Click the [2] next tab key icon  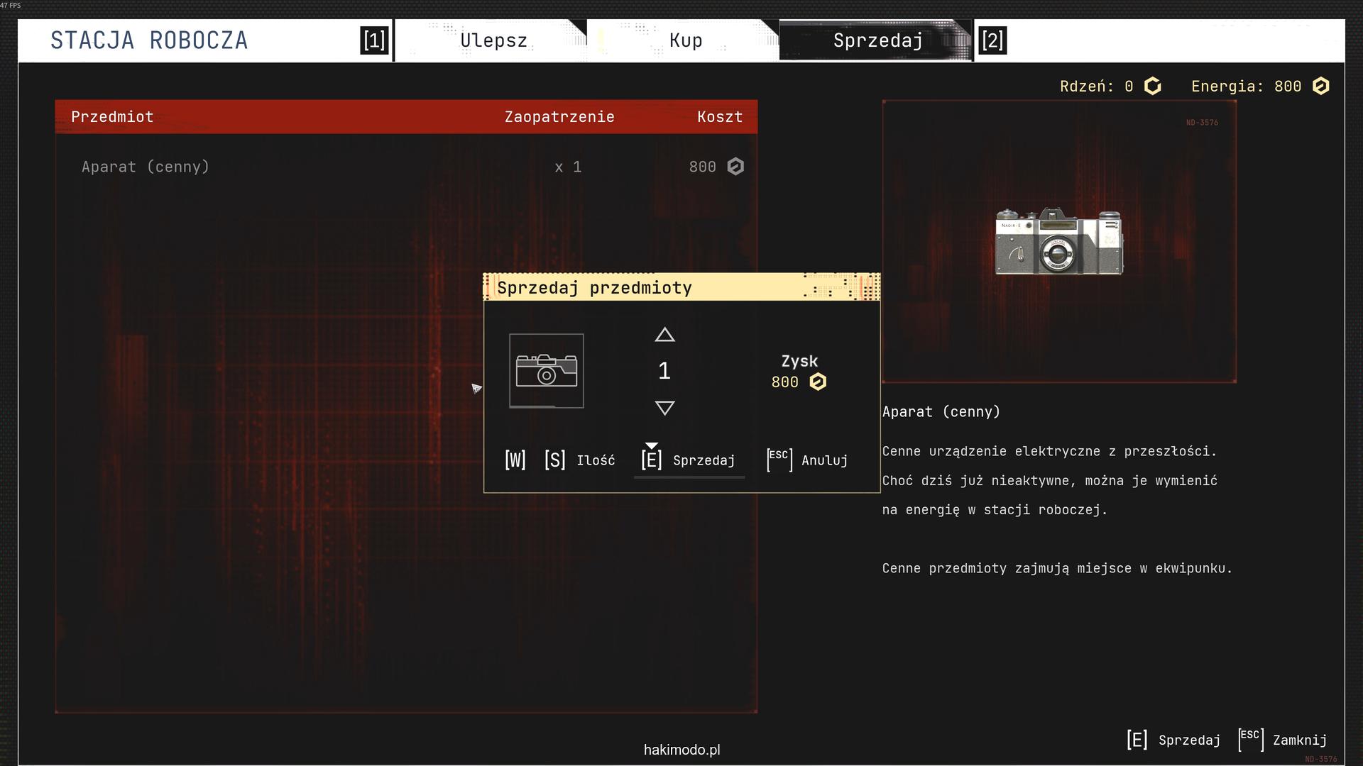coord(992,40)
